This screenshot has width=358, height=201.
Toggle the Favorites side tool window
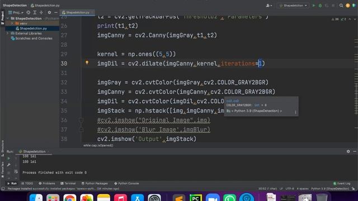pyautogui.click(x=2, y=170)
